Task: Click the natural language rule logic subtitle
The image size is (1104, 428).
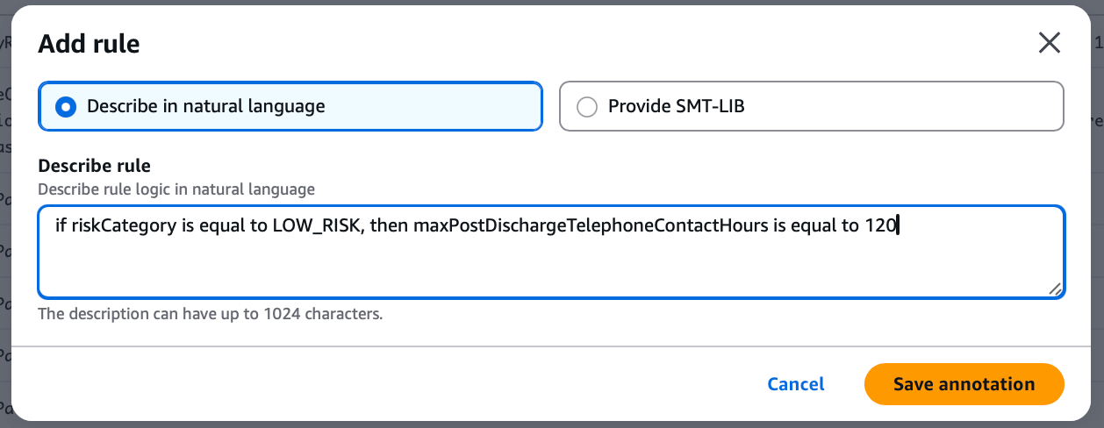Action: 176,189
